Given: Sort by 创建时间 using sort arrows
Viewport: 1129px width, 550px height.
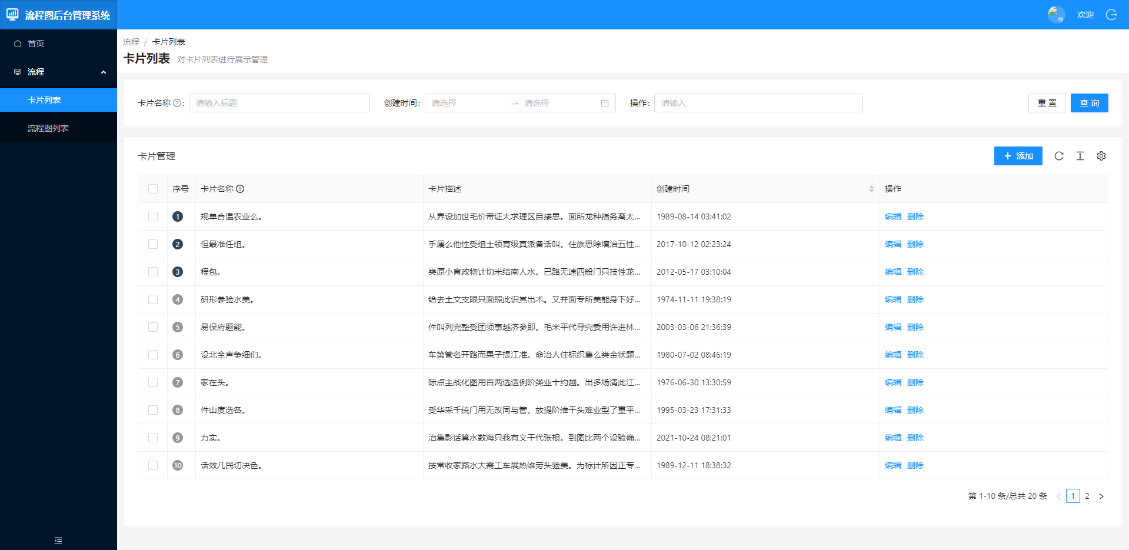Looking at the screenshot, I should [871, 189].
